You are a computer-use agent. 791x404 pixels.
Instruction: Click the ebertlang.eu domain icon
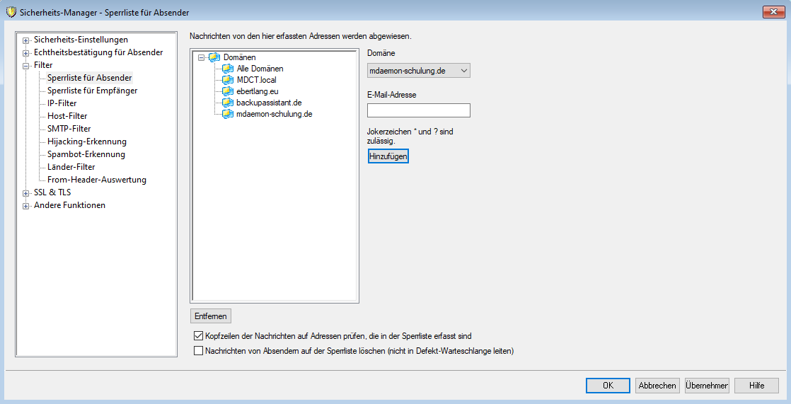point(227,91)
